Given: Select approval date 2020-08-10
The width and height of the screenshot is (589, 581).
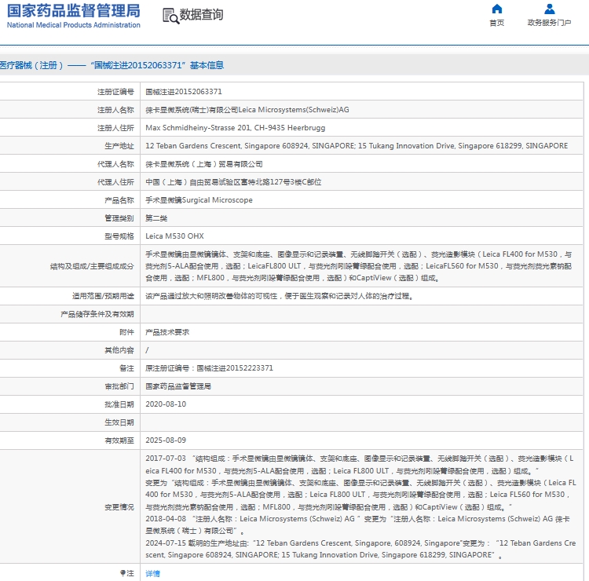Looking at the screenshot, I should pos(166,404).
